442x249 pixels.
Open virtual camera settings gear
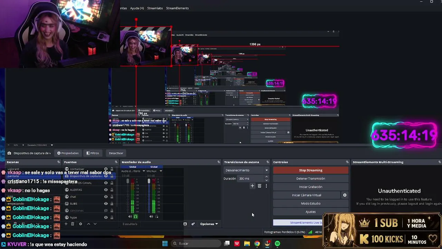click(x=345, y=195)
